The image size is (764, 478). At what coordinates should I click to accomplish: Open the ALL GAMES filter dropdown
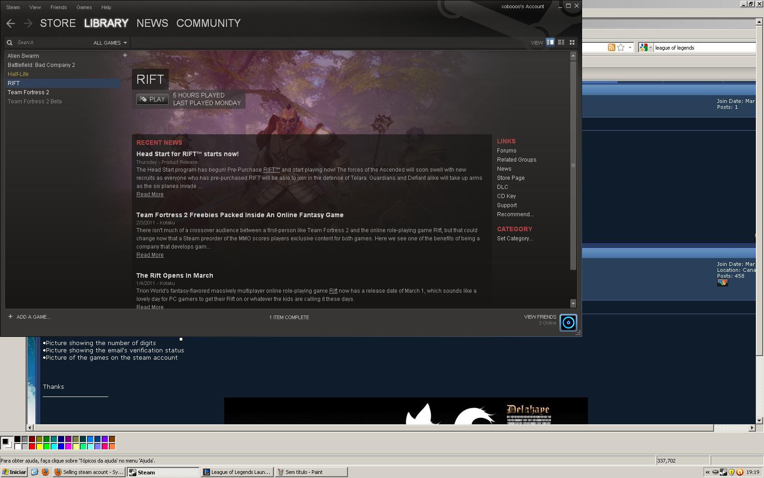click(x=110, y=43)
